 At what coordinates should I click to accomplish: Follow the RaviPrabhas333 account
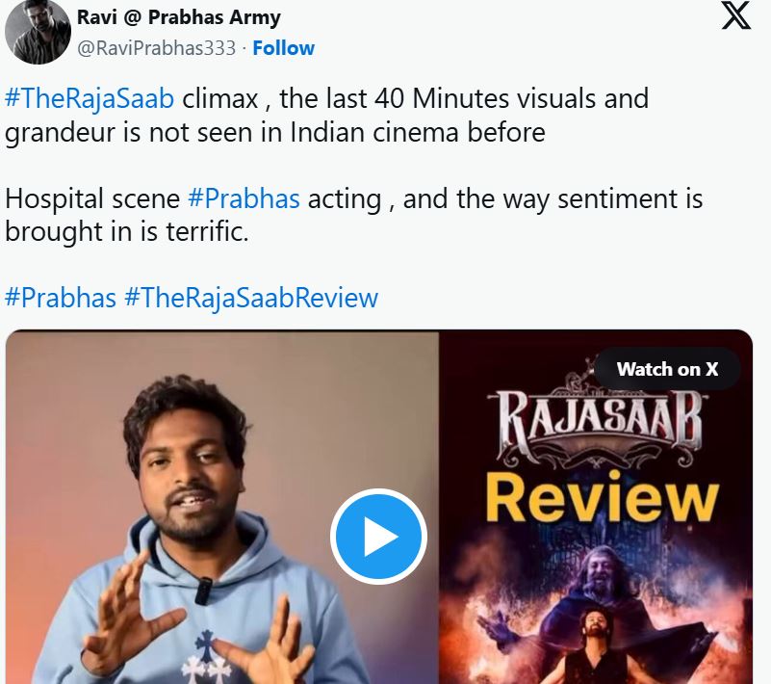pos(283,48)
